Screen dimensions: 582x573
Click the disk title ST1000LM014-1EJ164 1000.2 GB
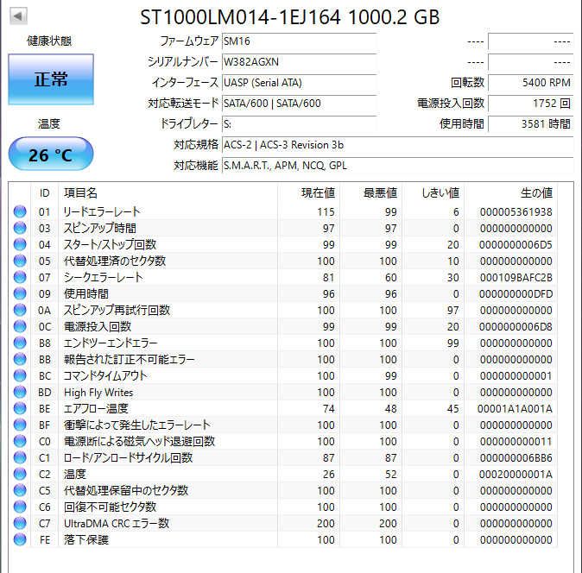[x=290, y=17]
